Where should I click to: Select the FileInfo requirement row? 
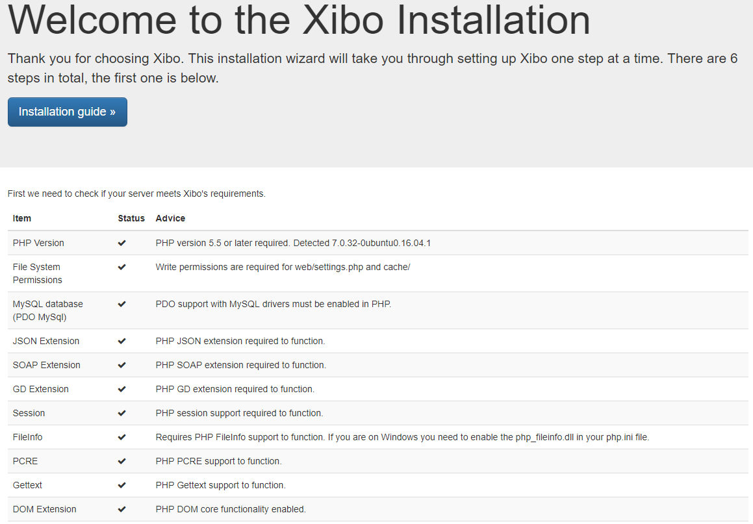pyautogui.click(x=325, y=437)
